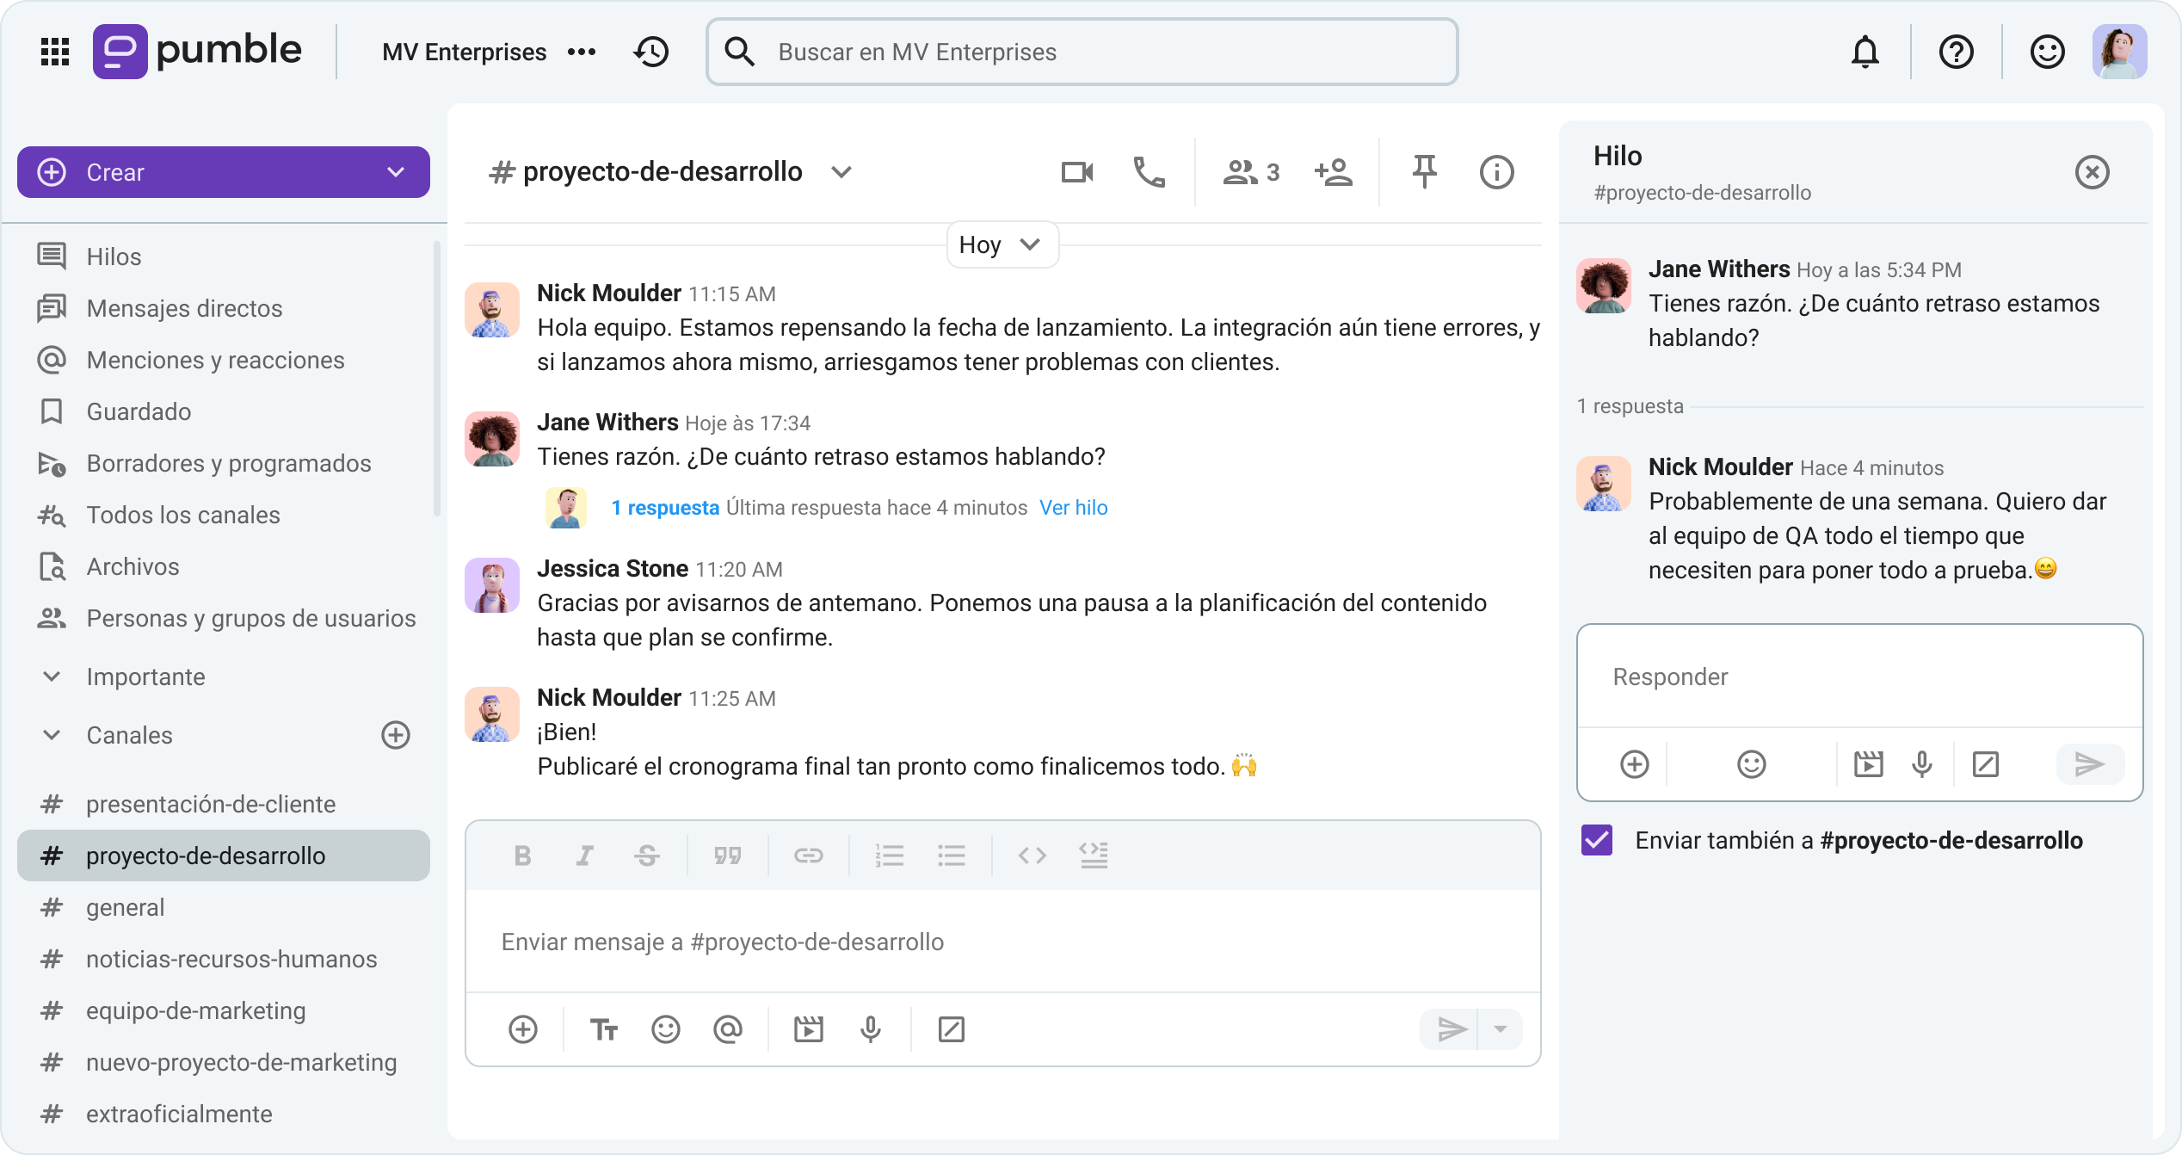Expand the Crear dropdown button
The height and width of the screenshot is (1155, 2182).
(396, 172)
